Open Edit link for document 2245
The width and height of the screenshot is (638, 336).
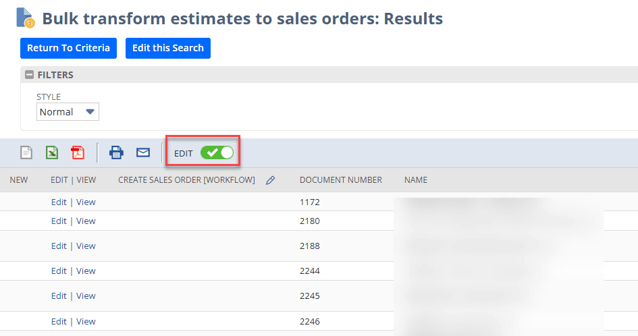[x=59, y=296]
